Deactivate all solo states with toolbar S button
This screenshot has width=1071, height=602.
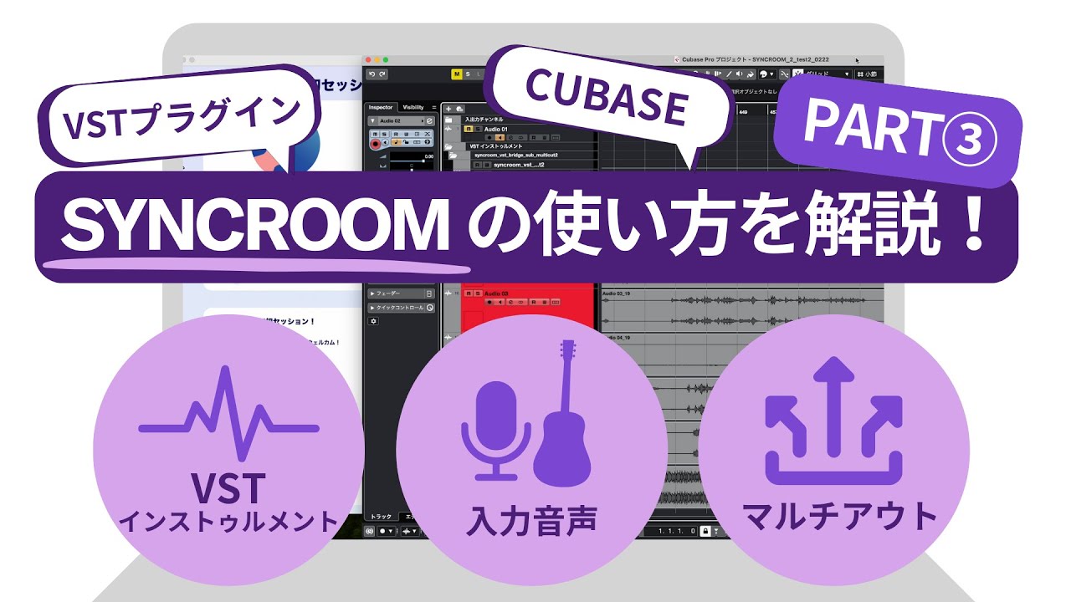pos(468,74)
